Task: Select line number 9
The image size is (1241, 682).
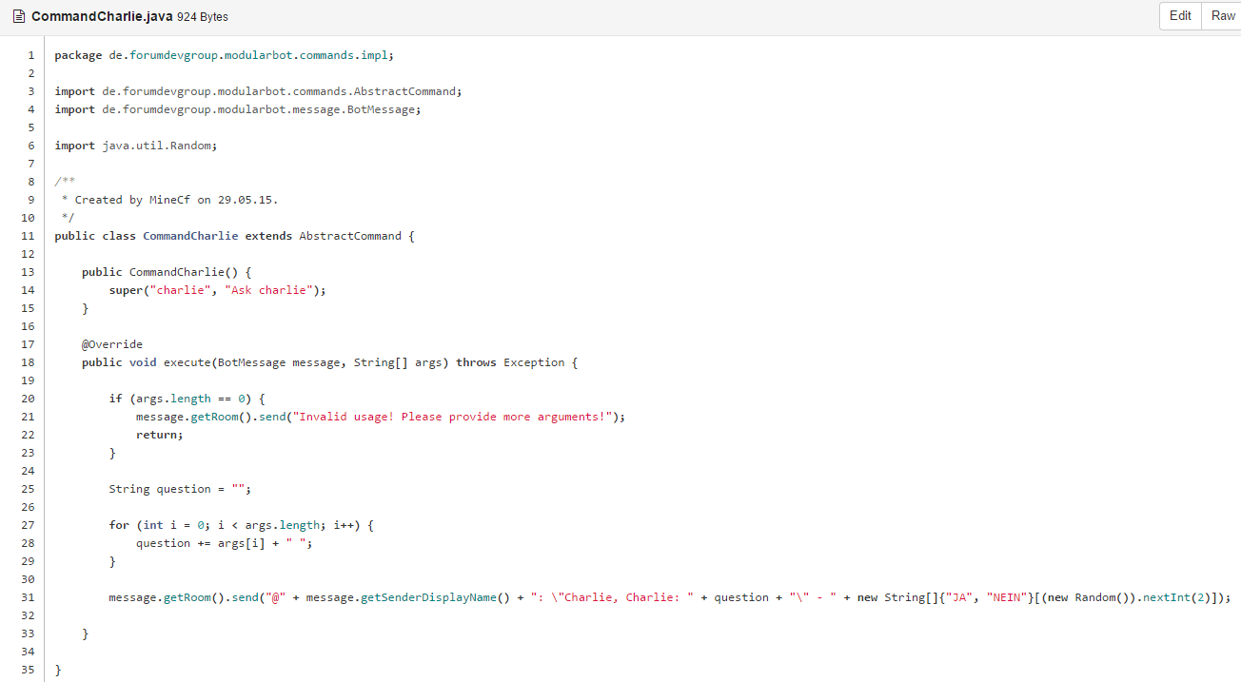Action: tap(31, 200)
